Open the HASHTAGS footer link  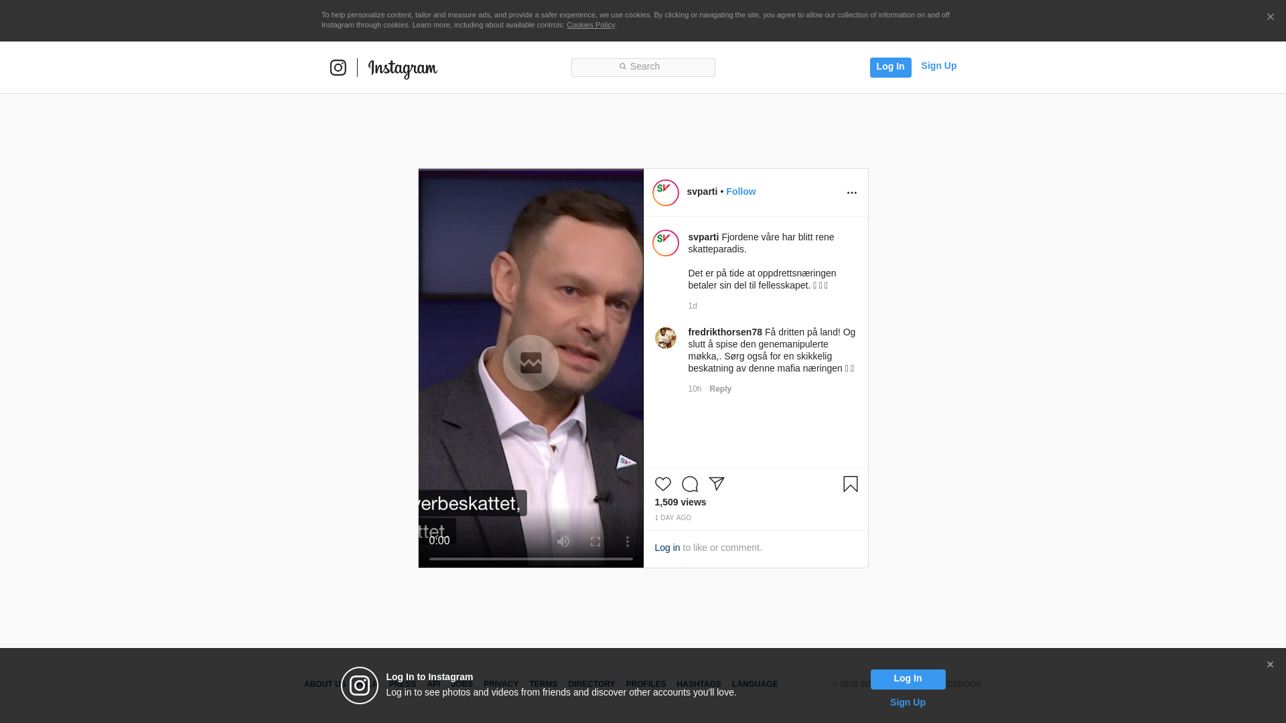(699, 684)
